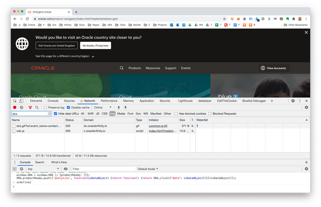Viewport: 321px width, 207px height.
Task: Open the Performance tab
Action: click(x=109, y=101)
